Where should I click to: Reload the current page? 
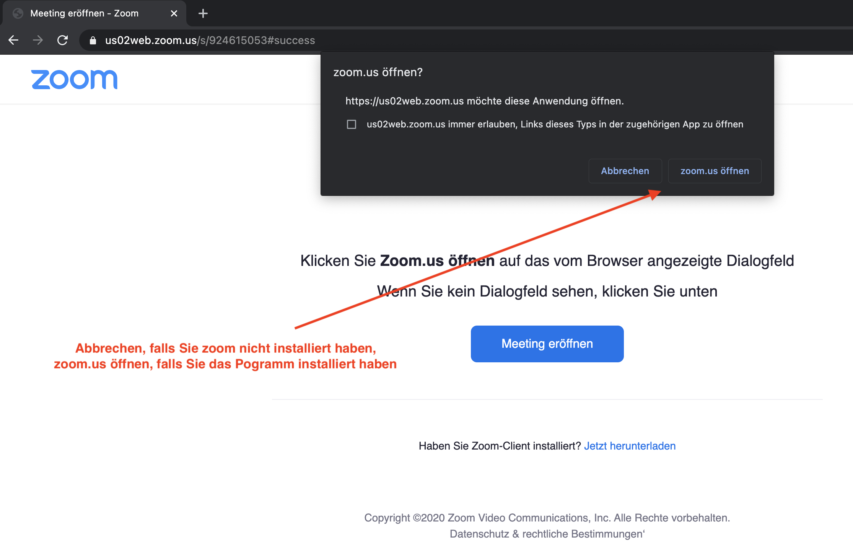pyautogui.click(x=62, y=40)
